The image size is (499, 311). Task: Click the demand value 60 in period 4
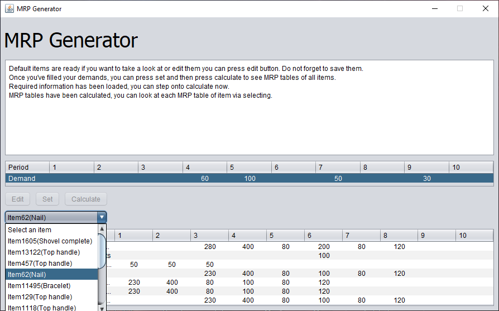[205, 179]
